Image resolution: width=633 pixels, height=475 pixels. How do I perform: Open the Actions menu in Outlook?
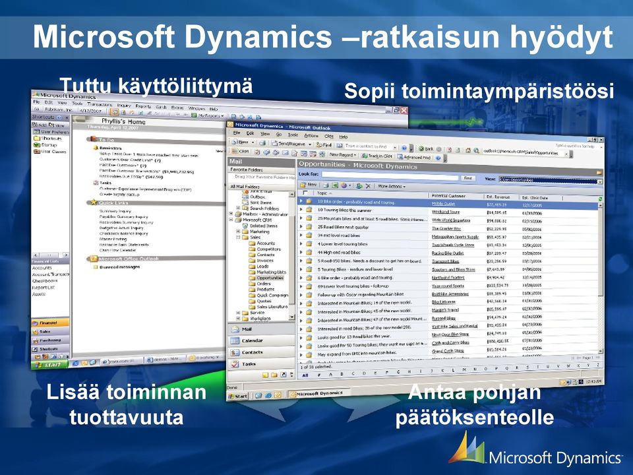pos(311,135)
